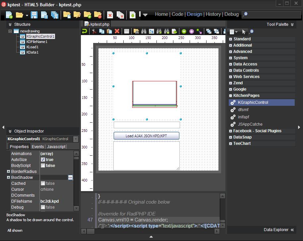Select KGraphicControl1 in Structure tree
The width and height of the screenshot is (303, 241).
click(40, 36)
